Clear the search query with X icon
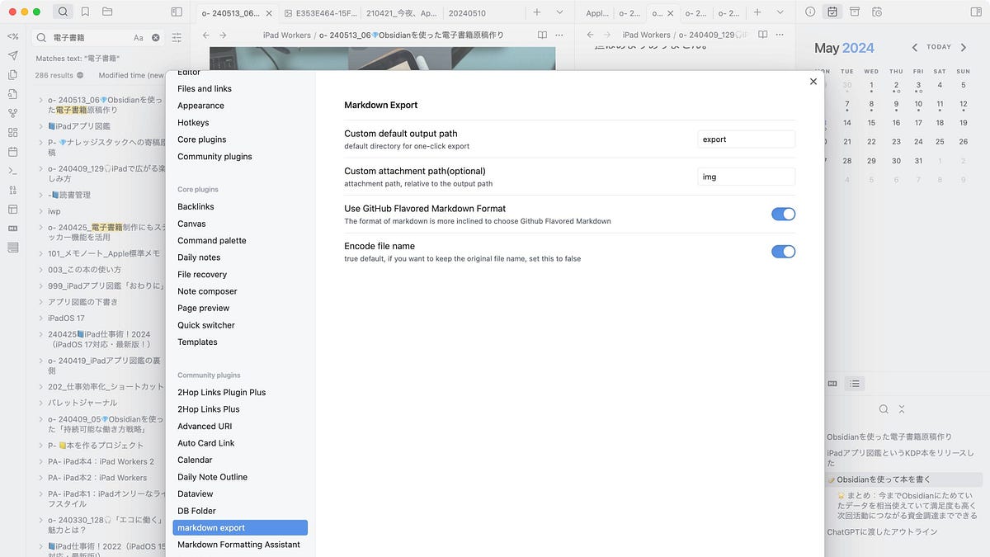The height and width of the screenshot is (557, 990). [x=155, y=37]
